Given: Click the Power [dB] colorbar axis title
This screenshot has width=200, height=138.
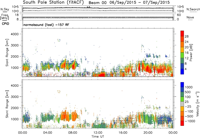Looking at the screenshot, I should tap(191, 53).
